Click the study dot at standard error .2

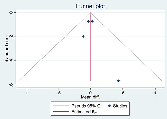coord(83,36)
